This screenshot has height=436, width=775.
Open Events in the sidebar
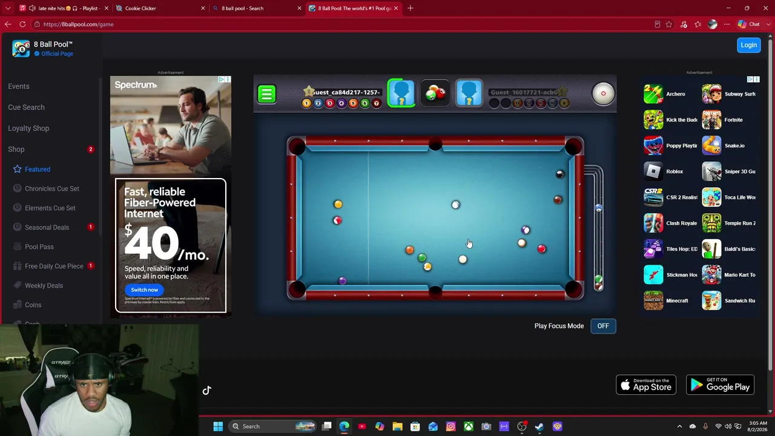19,86
